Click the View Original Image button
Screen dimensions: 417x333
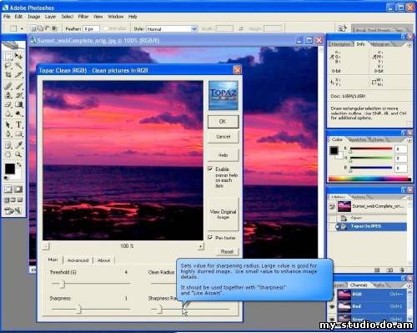(x=223, y=214)
